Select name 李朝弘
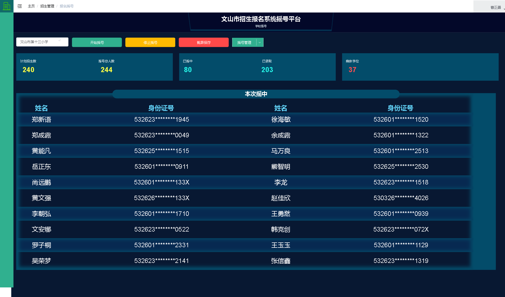The height and width of the screenshot is (297, 505). pos(41,214)
